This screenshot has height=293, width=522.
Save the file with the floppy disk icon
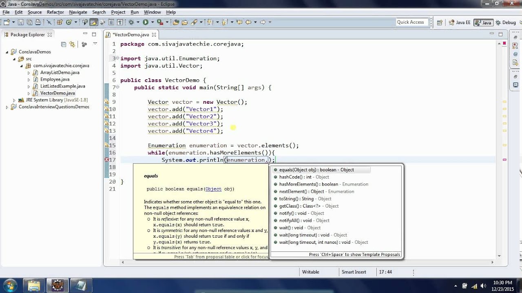[x=22, y=22]
